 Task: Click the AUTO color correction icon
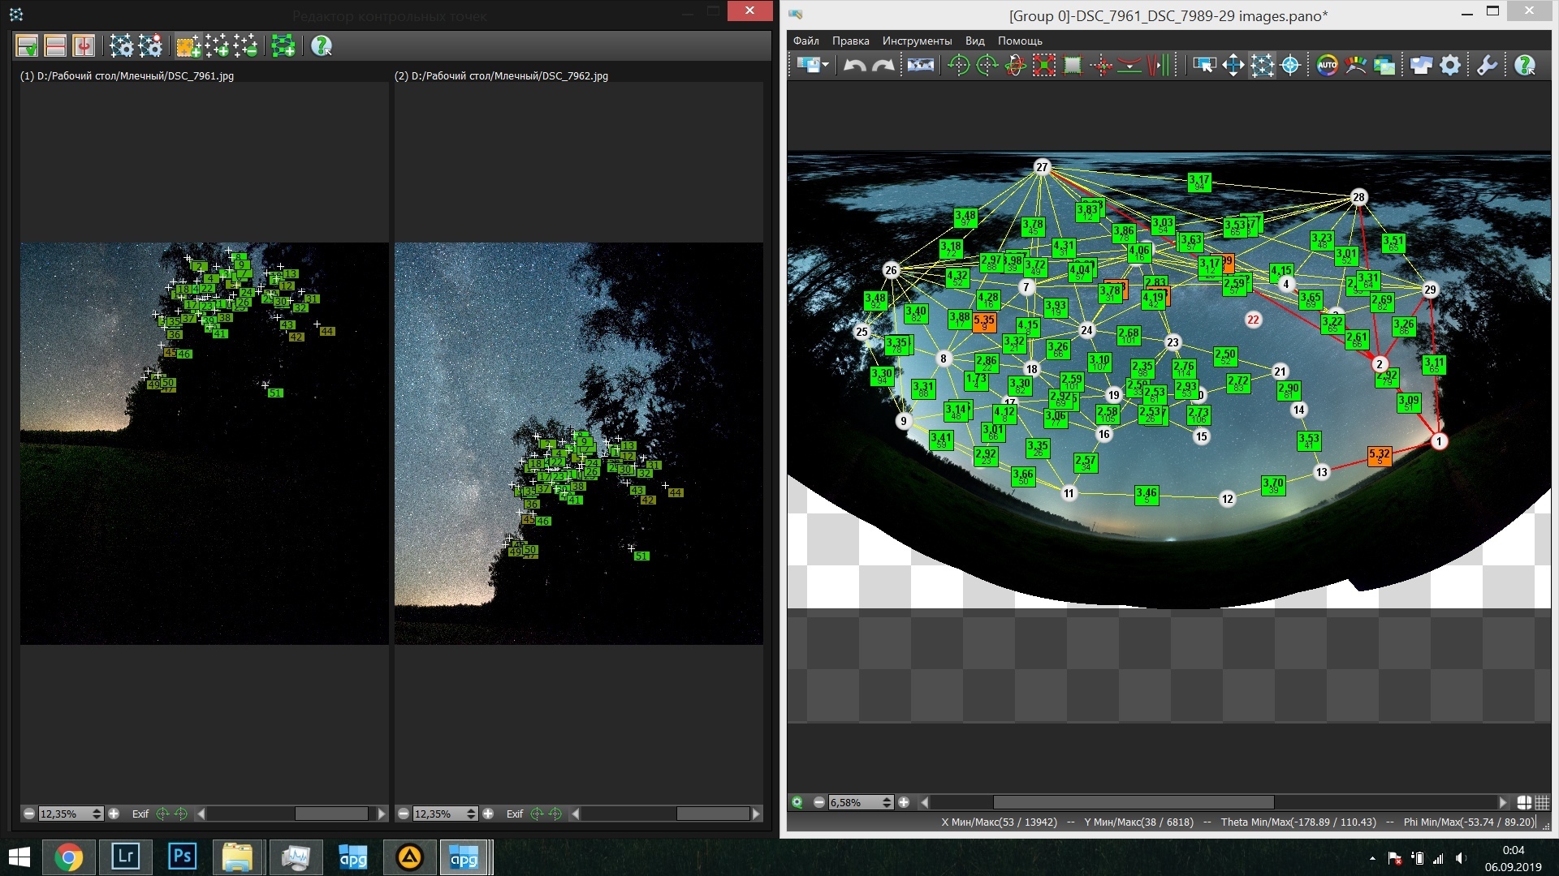(x=1327, y=66)
